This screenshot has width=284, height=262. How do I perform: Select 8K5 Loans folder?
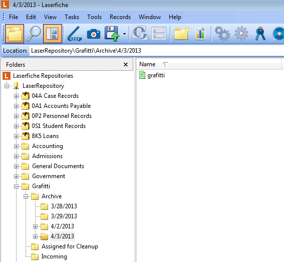45,136
